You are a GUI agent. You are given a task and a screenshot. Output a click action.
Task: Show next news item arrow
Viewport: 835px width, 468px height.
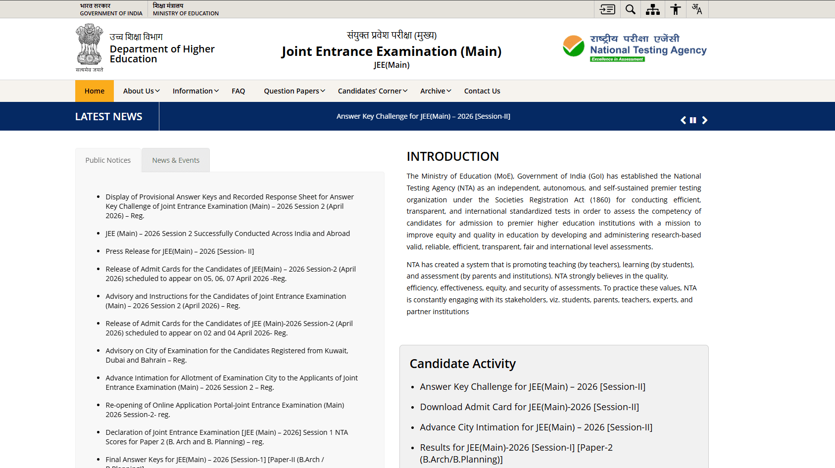click(705, 120)
